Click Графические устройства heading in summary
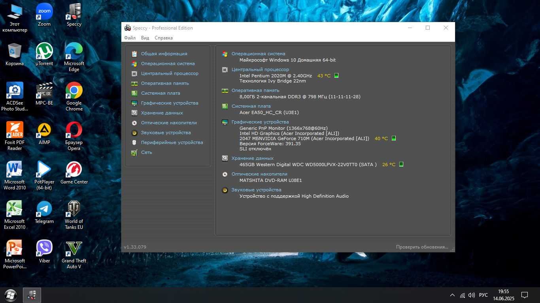 click(x=260, y=122)
